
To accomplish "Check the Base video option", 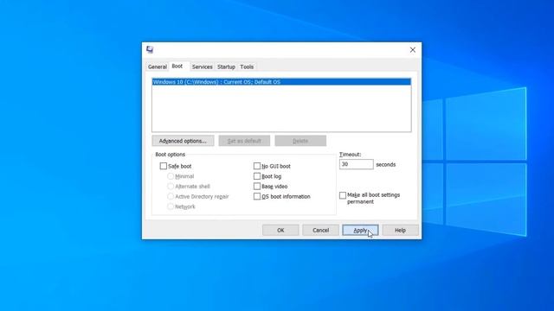I will (x=257, y=187).
